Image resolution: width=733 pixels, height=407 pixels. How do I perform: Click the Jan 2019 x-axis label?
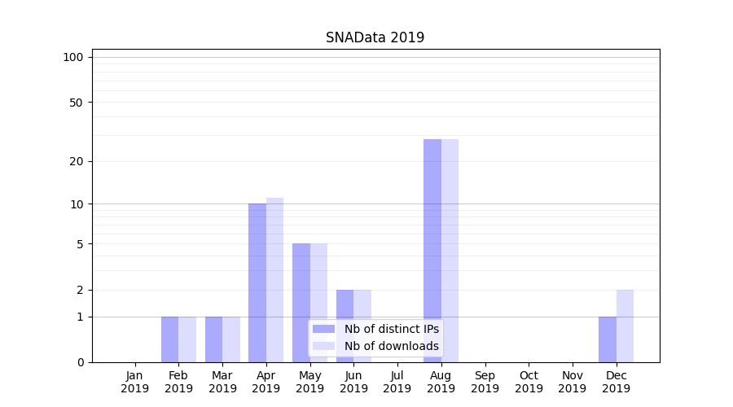(x=135, y=382)
